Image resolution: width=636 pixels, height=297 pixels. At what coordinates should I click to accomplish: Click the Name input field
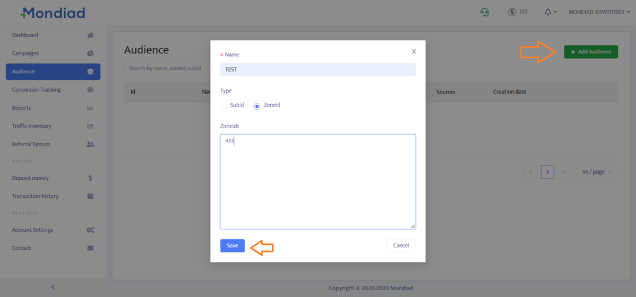317,70
